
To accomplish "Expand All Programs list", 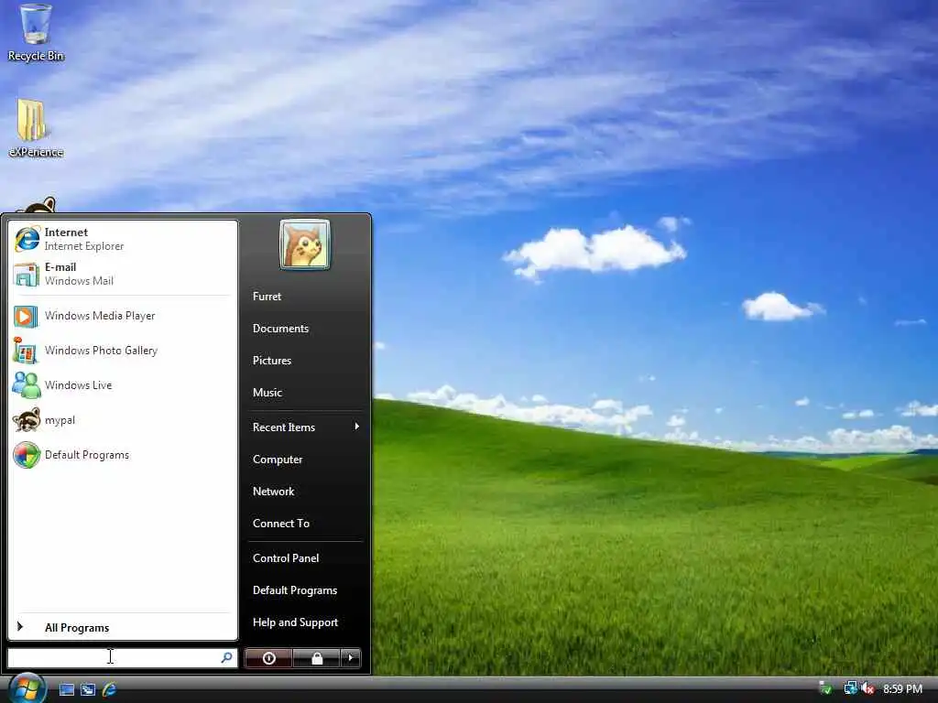I will click(x=123, y=627).
